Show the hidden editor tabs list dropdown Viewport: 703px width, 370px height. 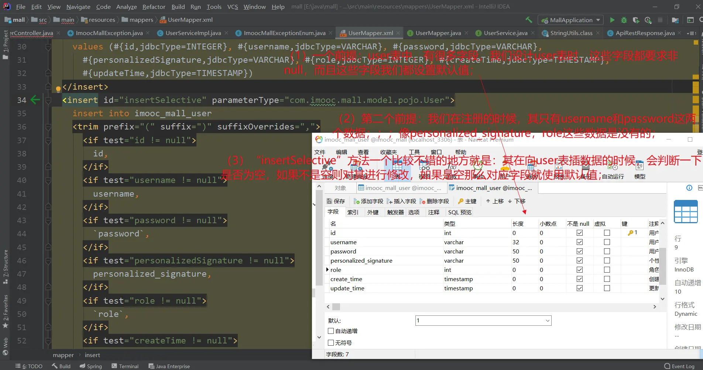tap(691, 33)
